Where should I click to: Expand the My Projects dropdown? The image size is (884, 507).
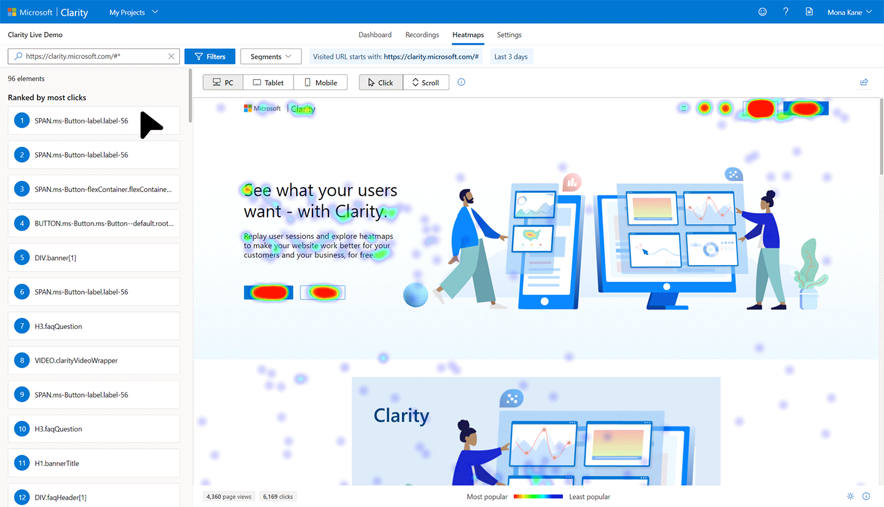pos(133,12)
